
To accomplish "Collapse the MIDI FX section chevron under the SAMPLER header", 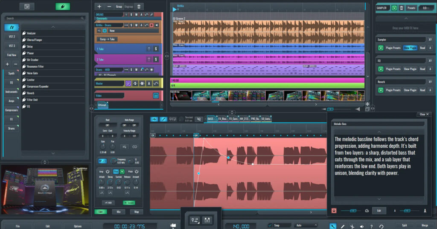I will point(406,18).
